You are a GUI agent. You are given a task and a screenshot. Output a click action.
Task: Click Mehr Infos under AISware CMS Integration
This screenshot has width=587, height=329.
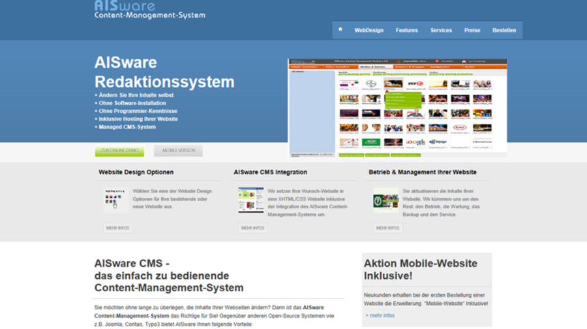pyautogui.click(x=252, y=228)
